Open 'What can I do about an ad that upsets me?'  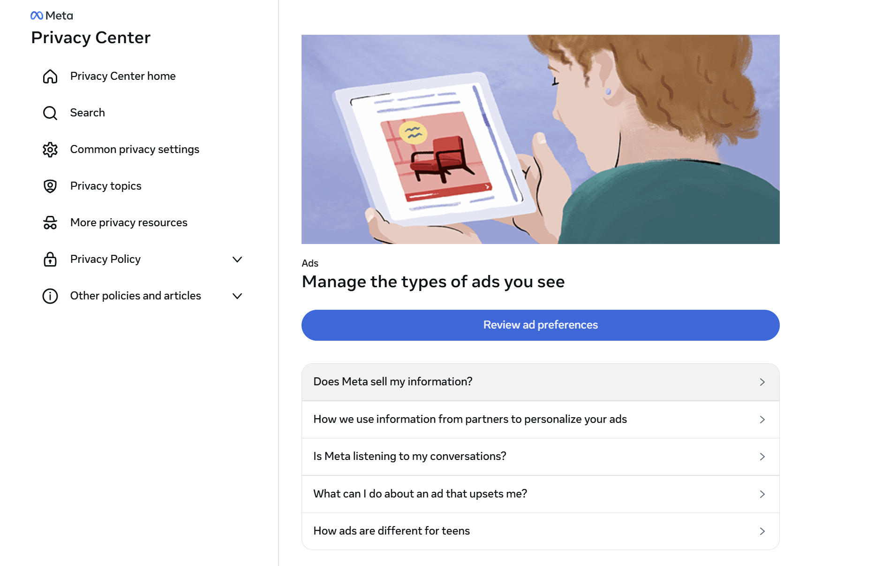click(x=420, y=494)
